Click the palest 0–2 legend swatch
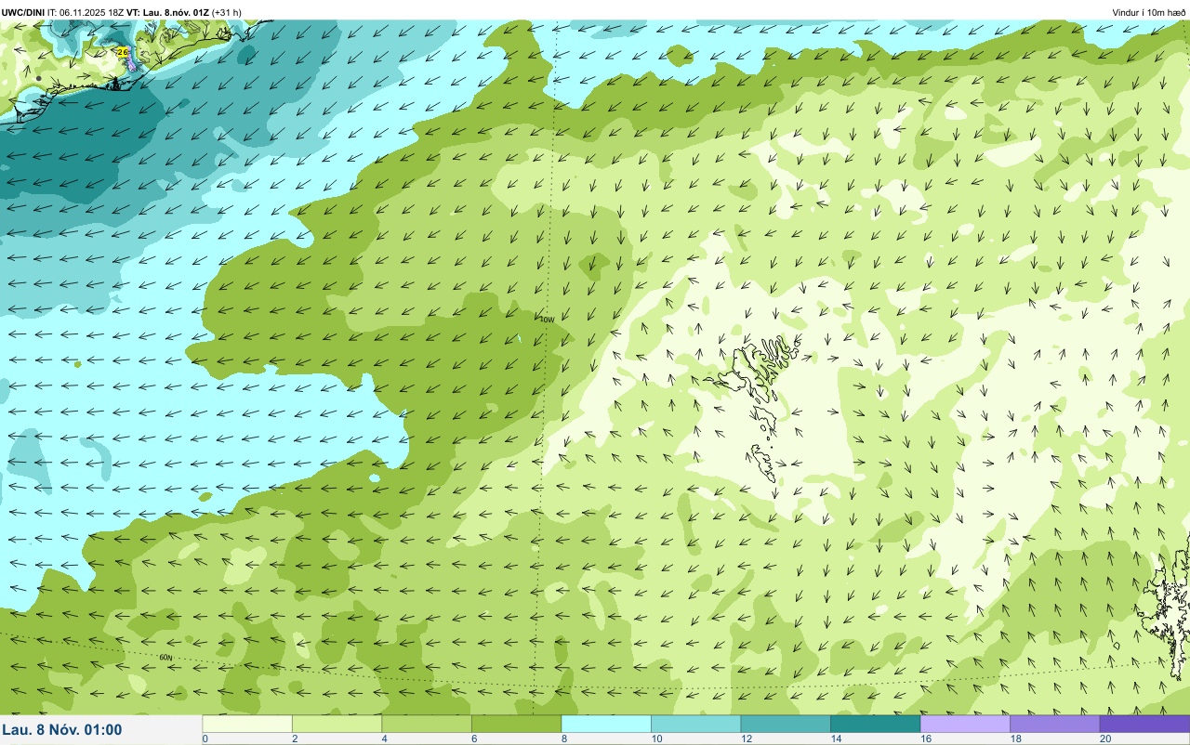Screen dimensions: 1190x745 click(247, 724)
